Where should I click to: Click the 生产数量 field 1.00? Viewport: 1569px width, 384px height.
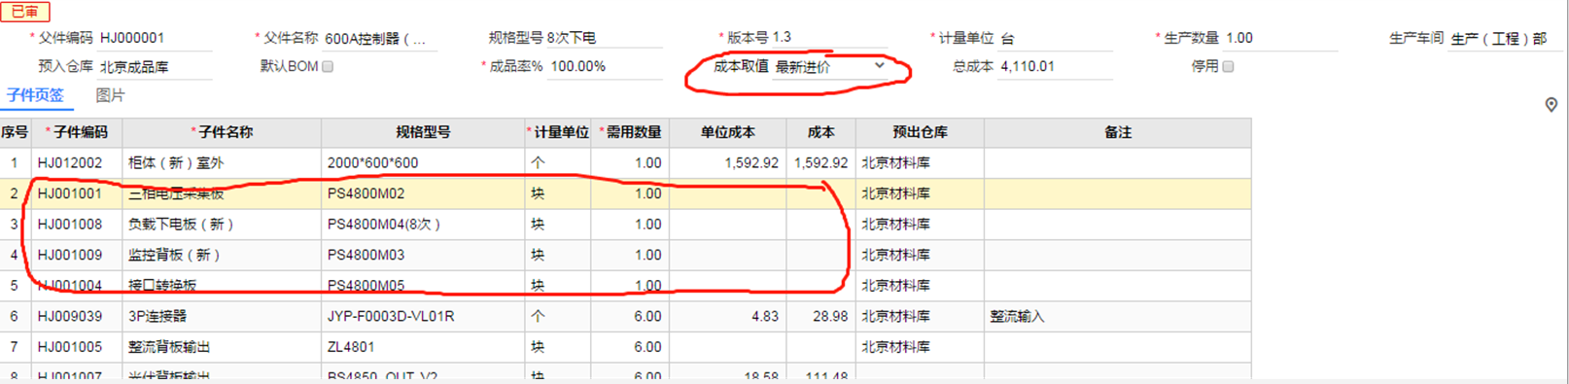(x=1280, y=38)
